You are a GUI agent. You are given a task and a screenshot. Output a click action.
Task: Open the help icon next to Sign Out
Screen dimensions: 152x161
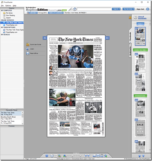point(148,9)
